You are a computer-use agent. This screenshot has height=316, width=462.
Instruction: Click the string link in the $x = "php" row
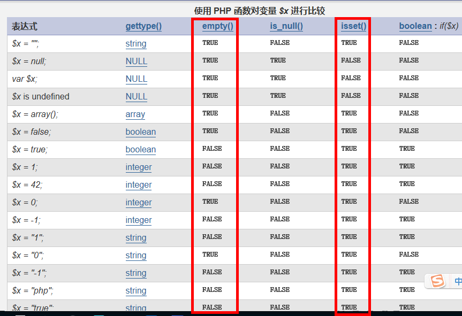[136, 291]
